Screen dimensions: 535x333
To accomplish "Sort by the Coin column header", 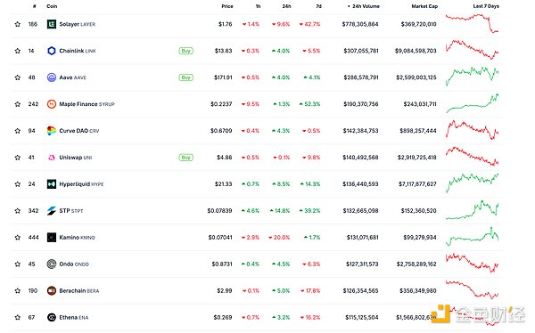I will [x=52, y=6].
